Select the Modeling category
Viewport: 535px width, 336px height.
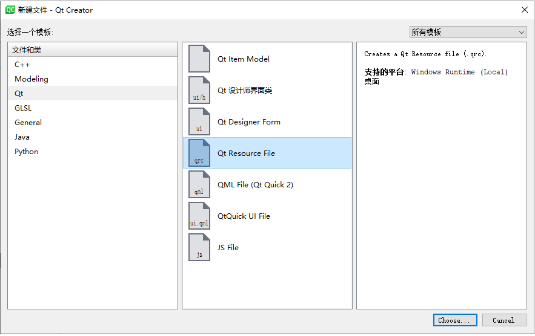click(93, 79)
